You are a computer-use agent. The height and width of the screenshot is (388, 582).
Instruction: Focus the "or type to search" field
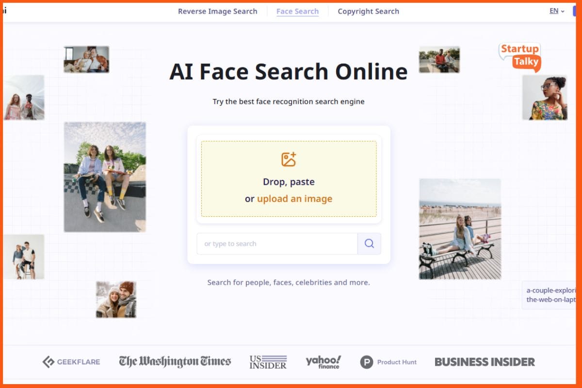[277, 244]
